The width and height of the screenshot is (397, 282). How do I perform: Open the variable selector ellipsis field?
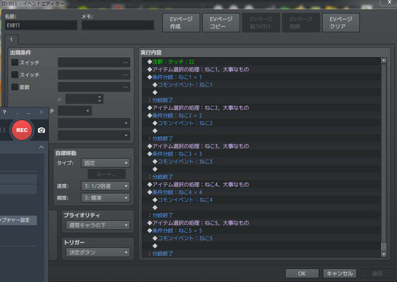[x=94, y=87]
